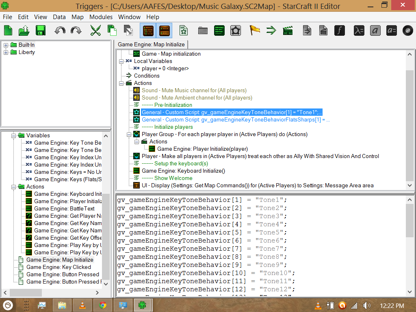Click the Open file toolbar icon
This screenshot has width=416, height=312.
tap(24, 30)
